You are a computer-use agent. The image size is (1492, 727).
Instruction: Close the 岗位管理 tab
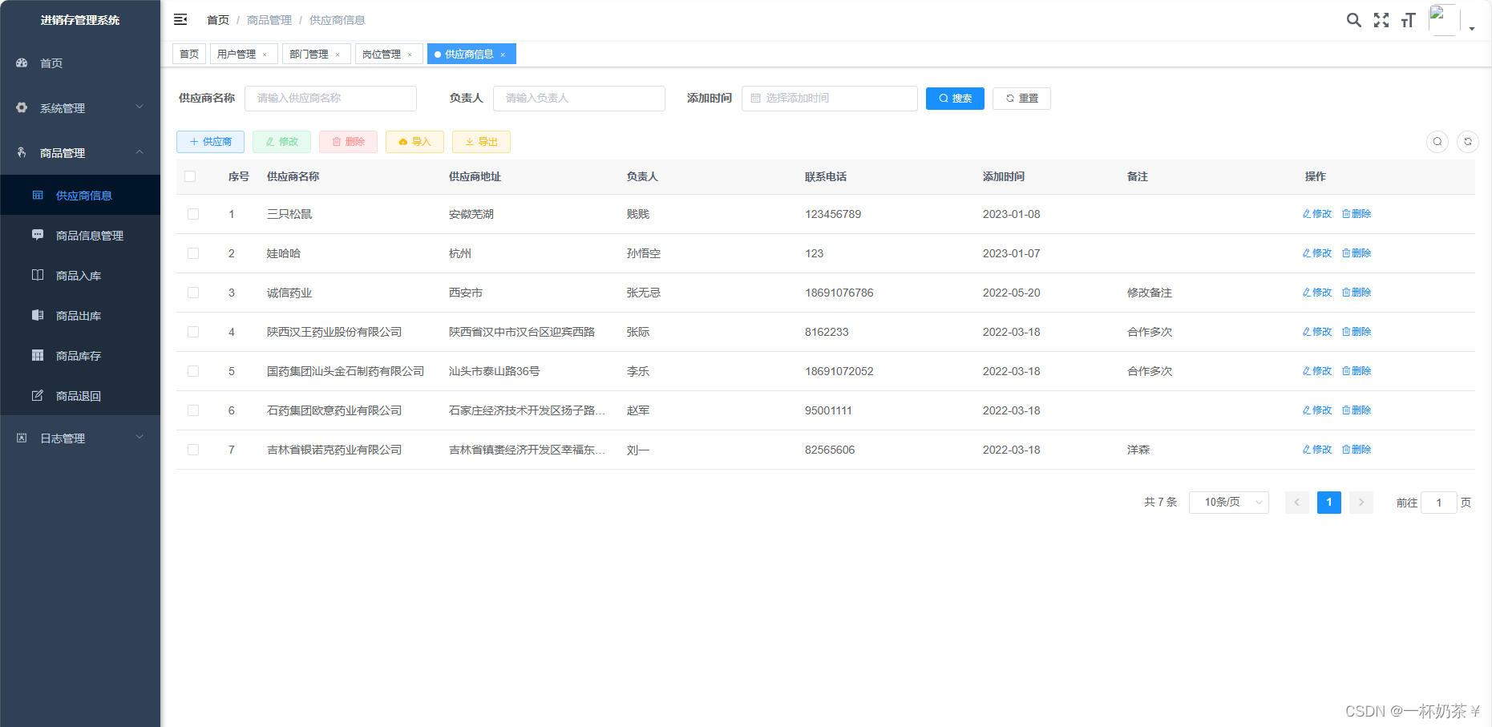pyautogui.click(x=410, y=55)
